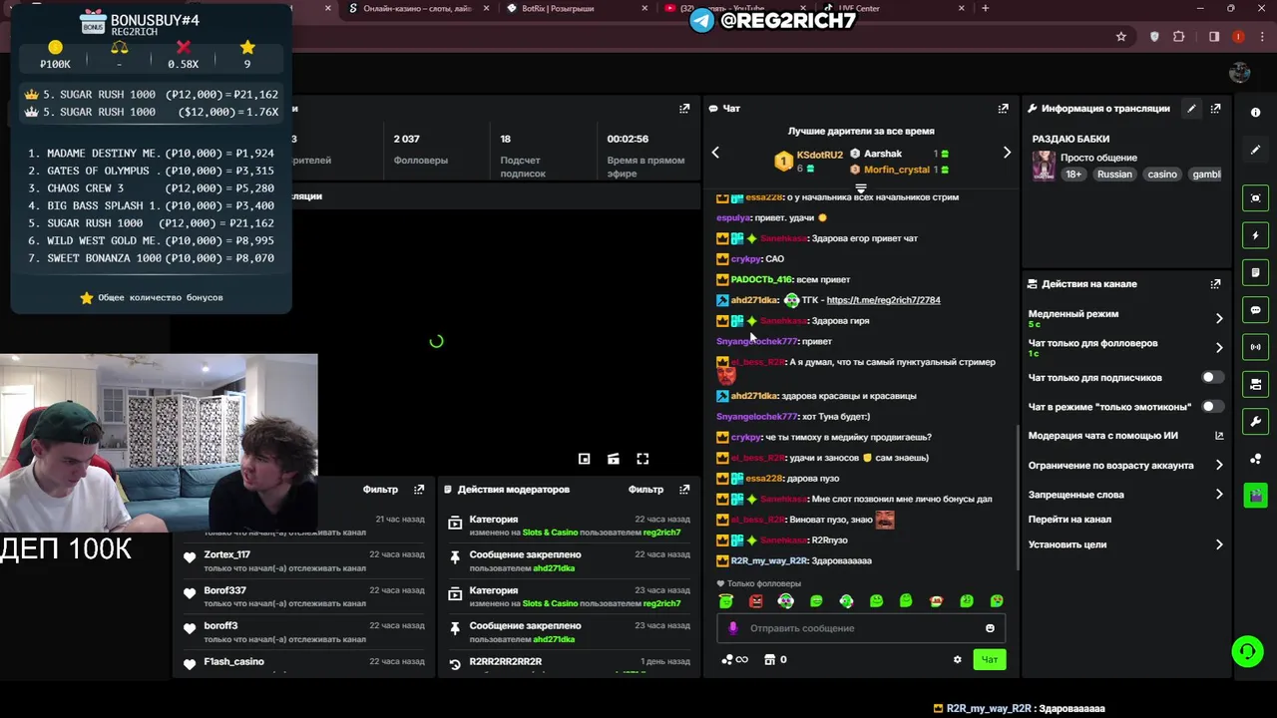Click broadcast signal icon in right sidebar
1277x718 pixels.
(1256, 347)
